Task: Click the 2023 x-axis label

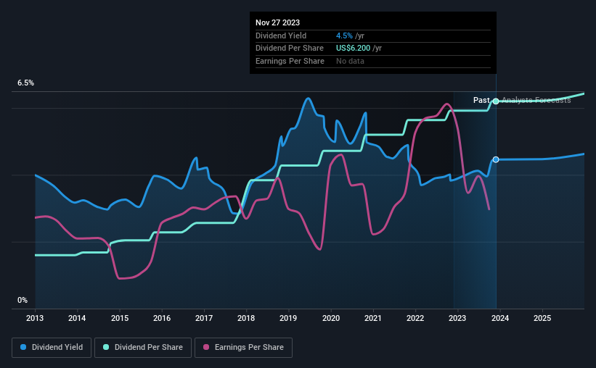Action: (457, 318)
